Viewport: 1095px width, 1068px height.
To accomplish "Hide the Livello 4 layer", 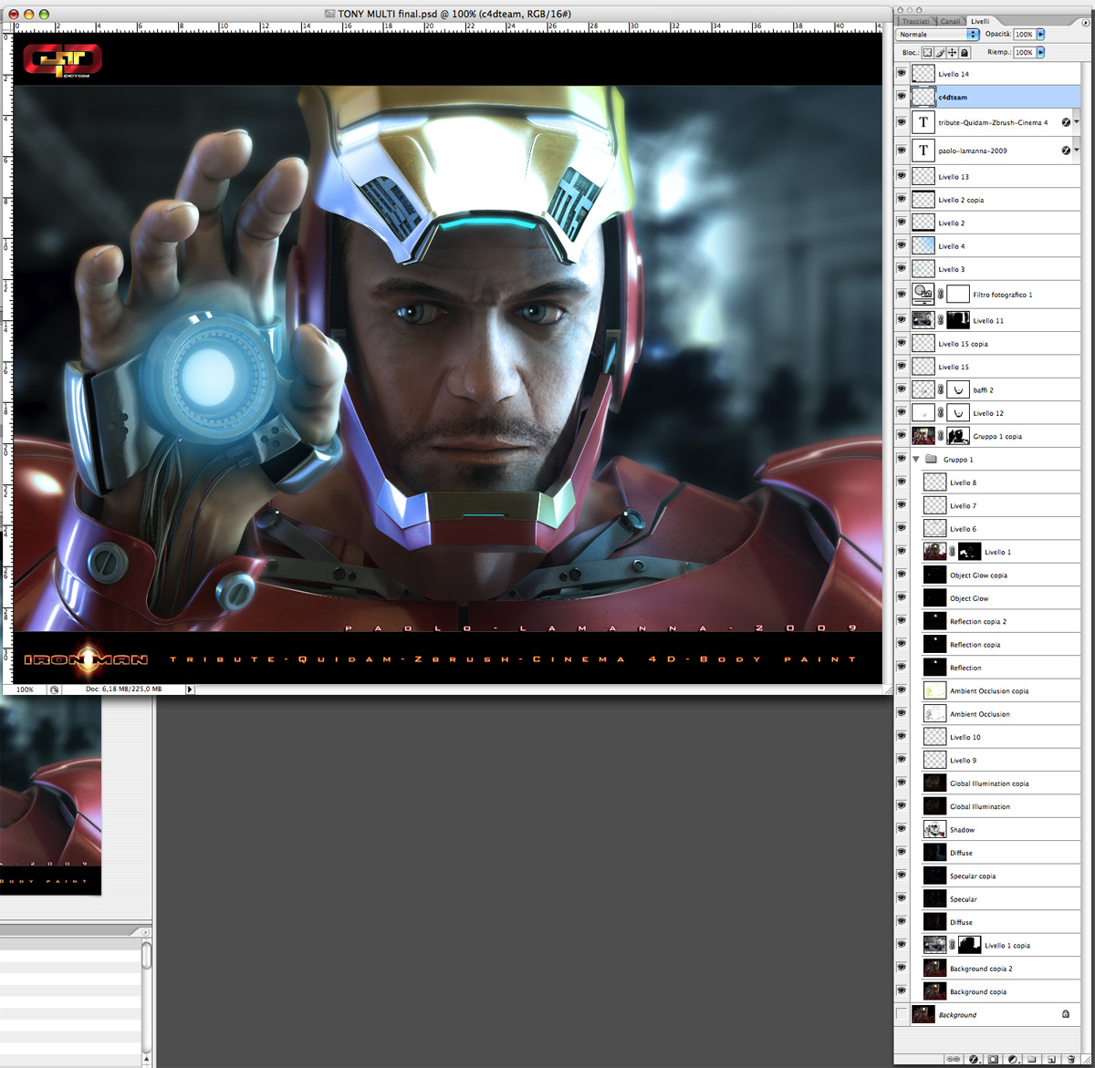I will pyautogui.click(x=902, y=245).
